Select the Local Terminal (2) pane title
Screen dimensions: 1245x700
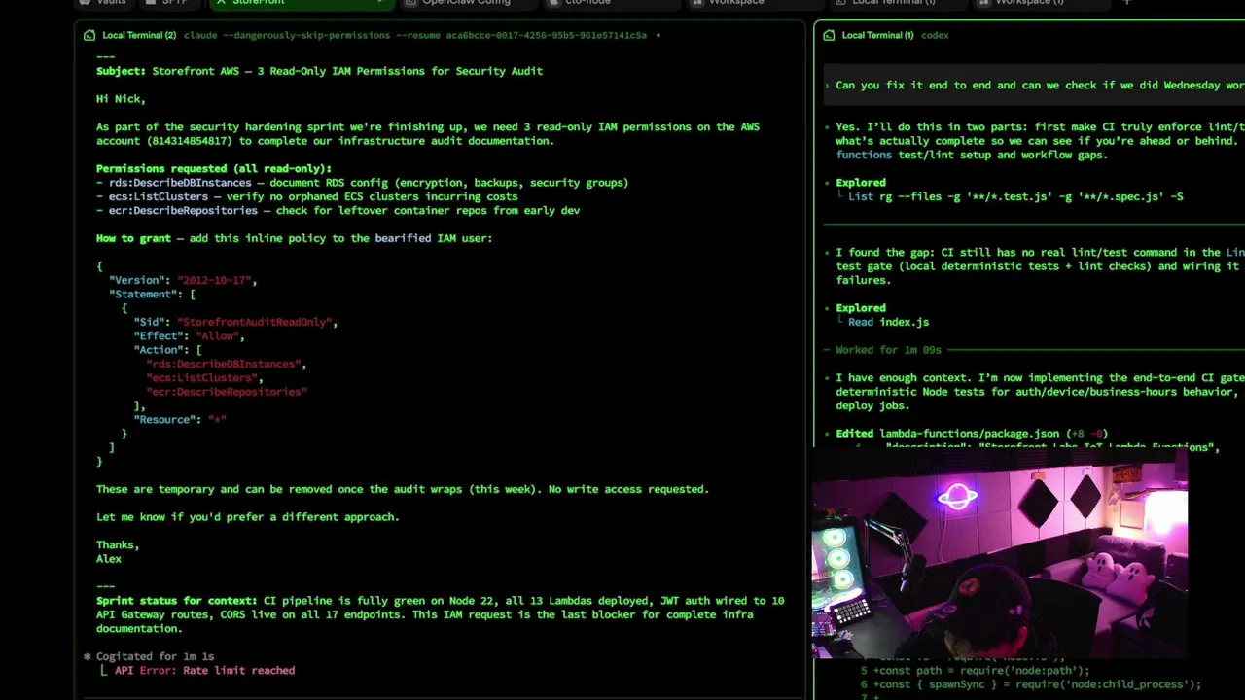coord(139,35)
